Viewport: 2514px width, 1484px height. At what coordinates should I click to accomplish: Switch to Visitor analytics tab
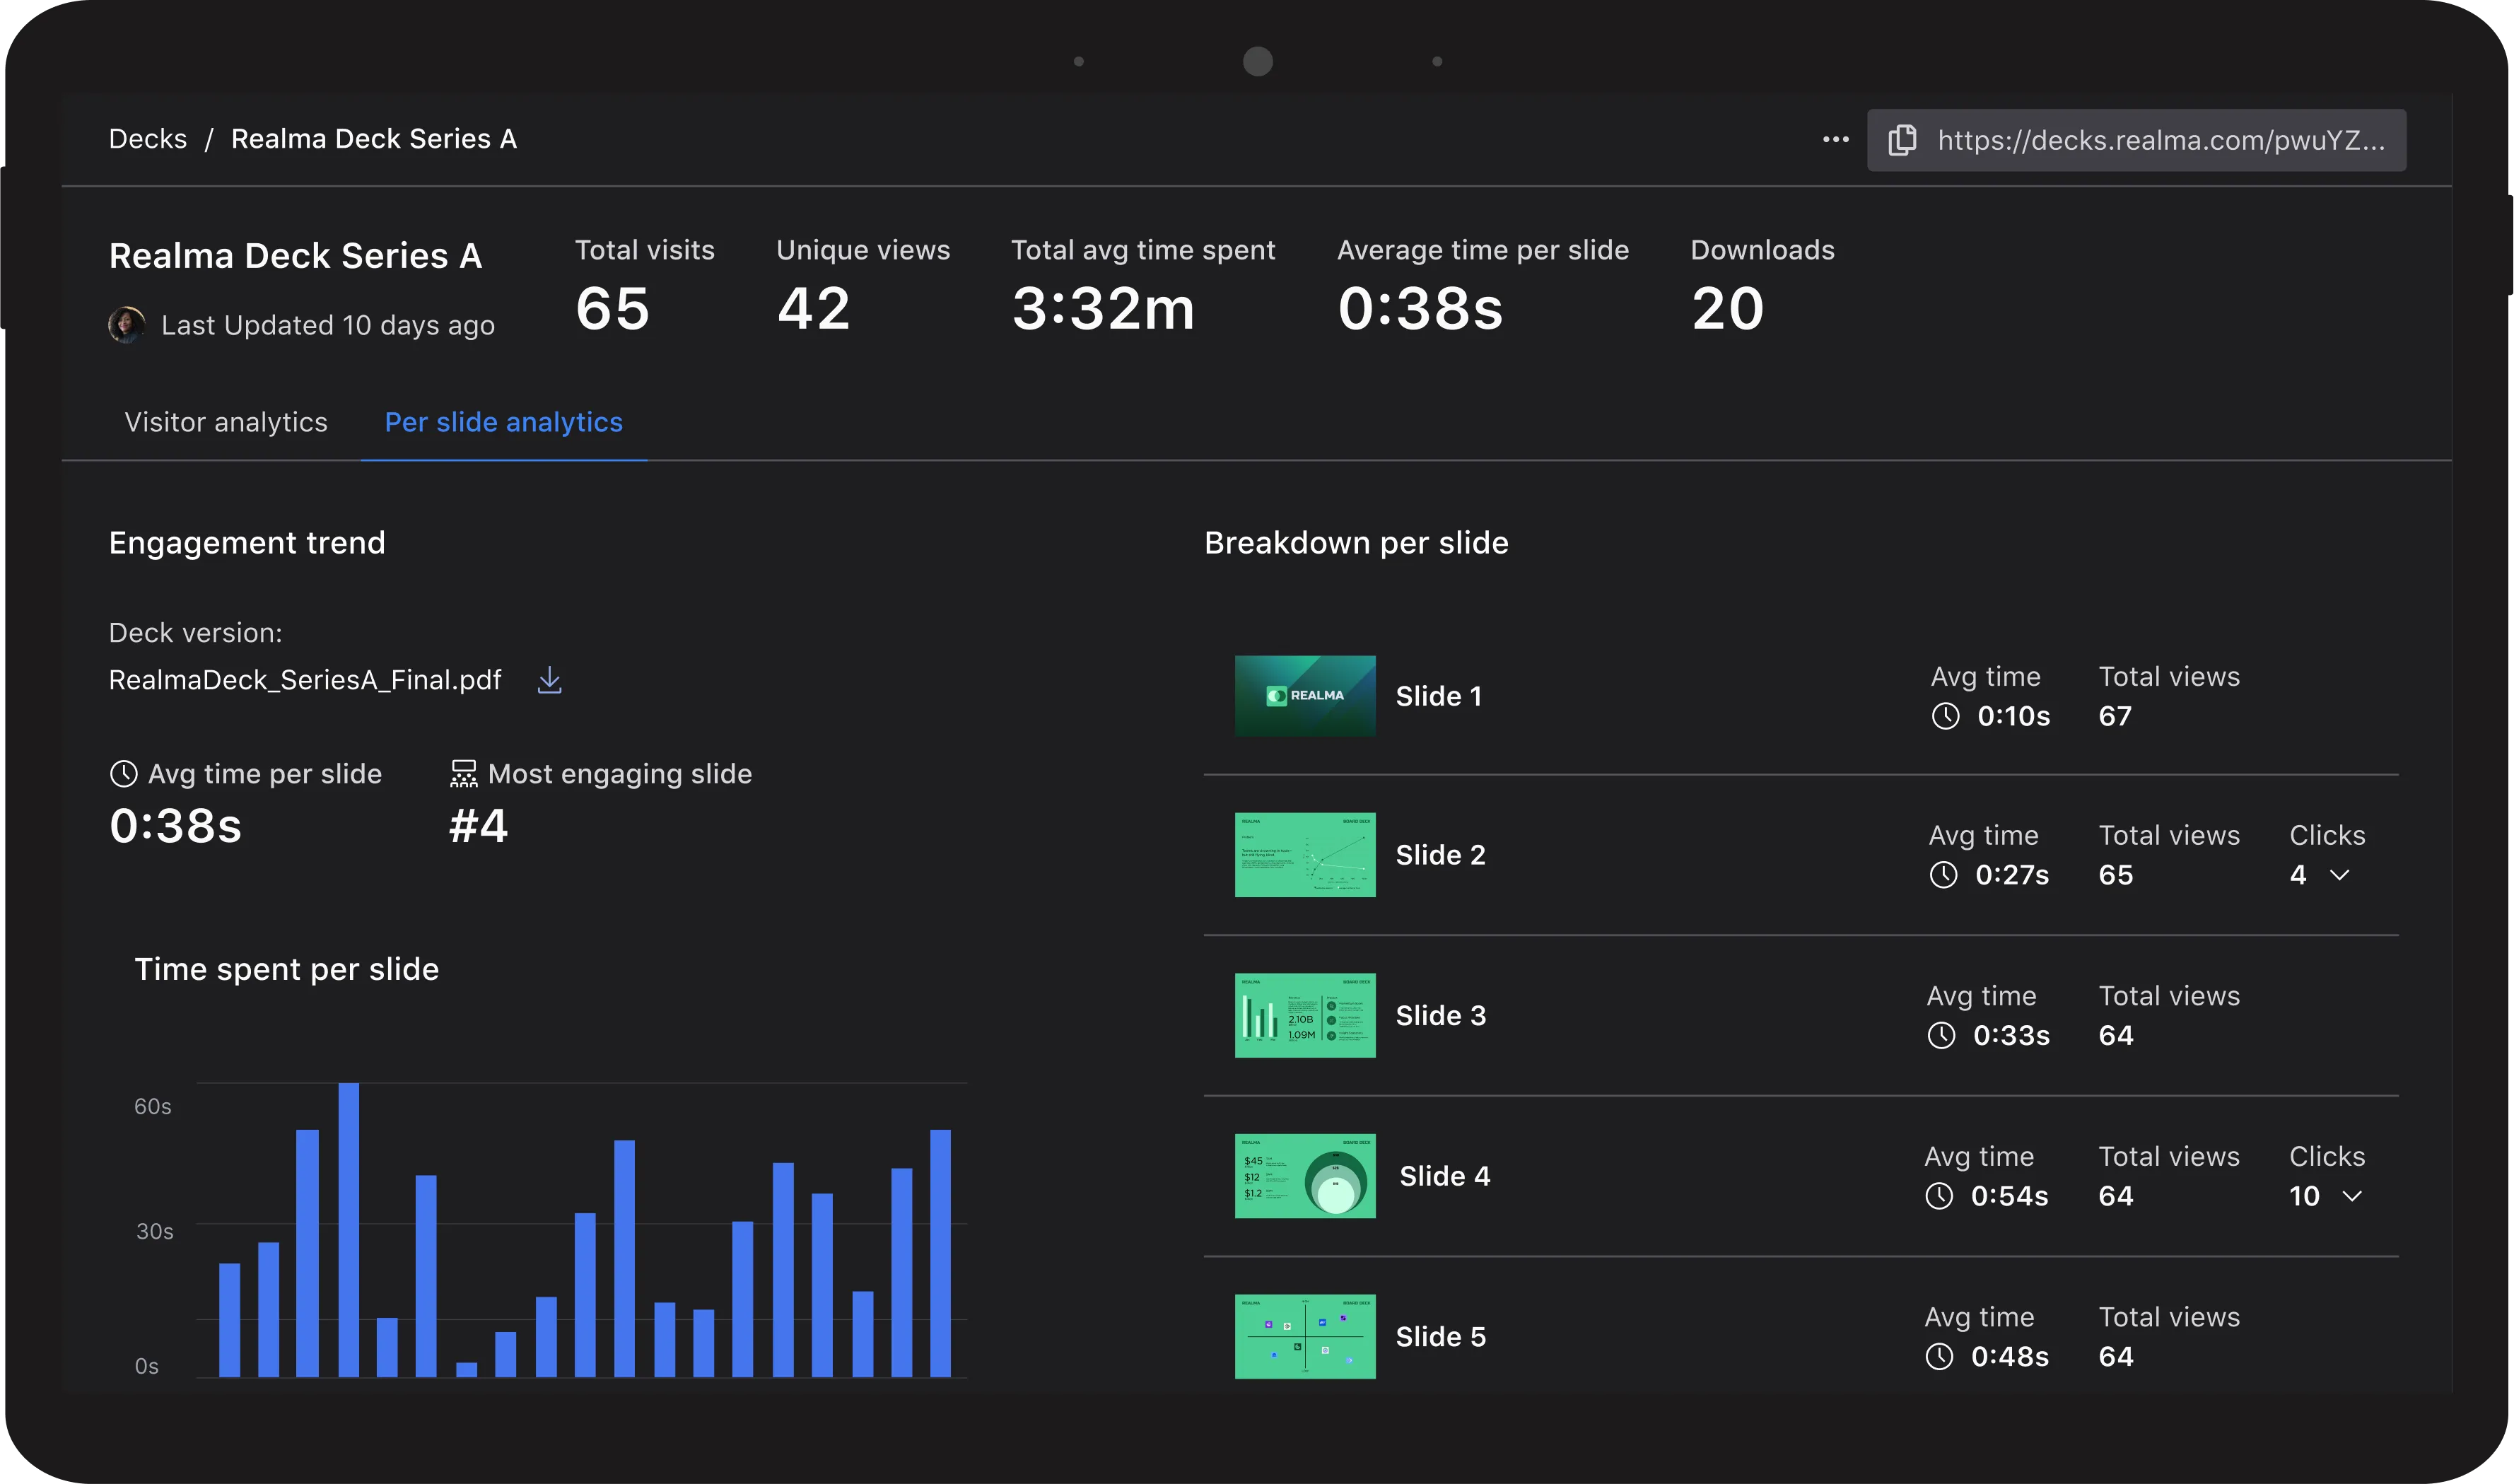(x=226, y=422)
